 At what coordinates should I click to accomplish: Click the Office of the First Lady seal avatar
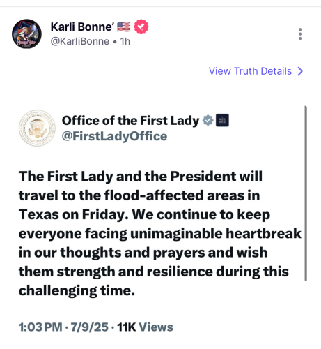(37, 128)
